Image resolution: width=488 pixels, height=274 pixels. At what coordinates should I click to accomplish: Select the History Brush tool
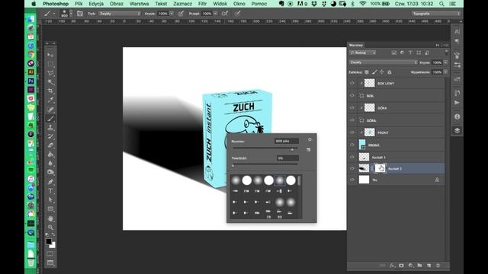(x=50, y=136)
